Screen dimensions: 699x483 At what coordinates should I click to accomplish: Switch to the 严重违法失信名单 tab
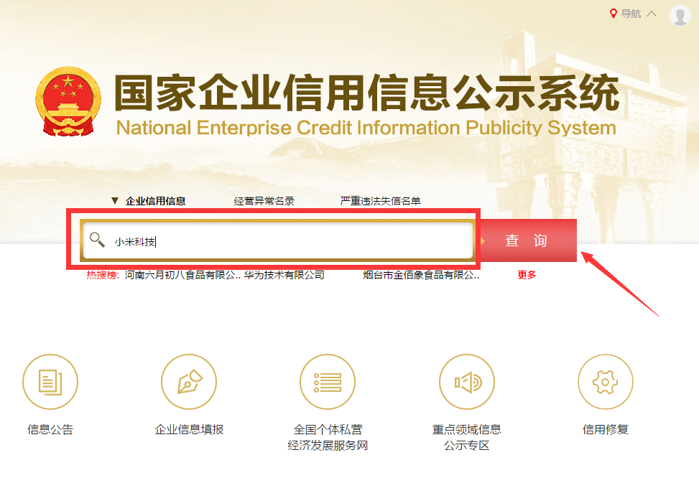(380, 201)
